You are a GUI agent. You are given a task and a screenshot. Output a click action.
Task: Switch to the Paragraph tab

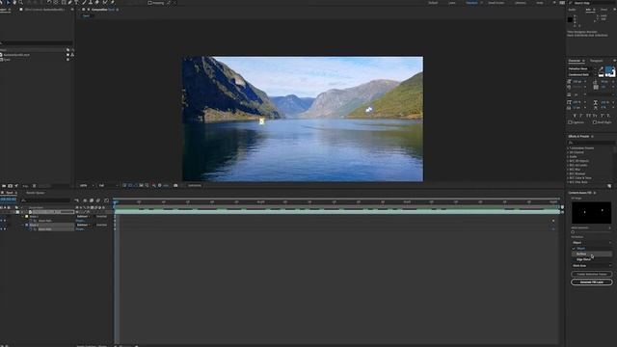pos(596,61)
